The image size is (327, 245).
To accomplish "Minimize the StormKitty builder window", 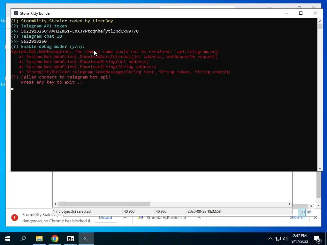I will (286, 13).
